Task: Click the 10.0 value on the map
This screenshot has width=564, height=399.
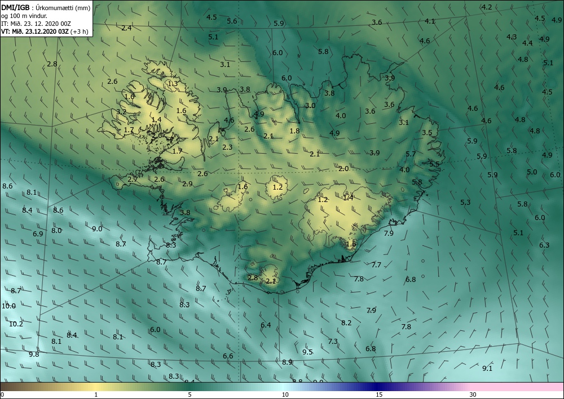Action: click(8, 306)
